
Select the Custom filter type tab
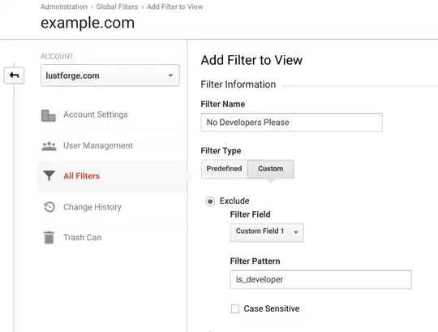pos(270,169)
